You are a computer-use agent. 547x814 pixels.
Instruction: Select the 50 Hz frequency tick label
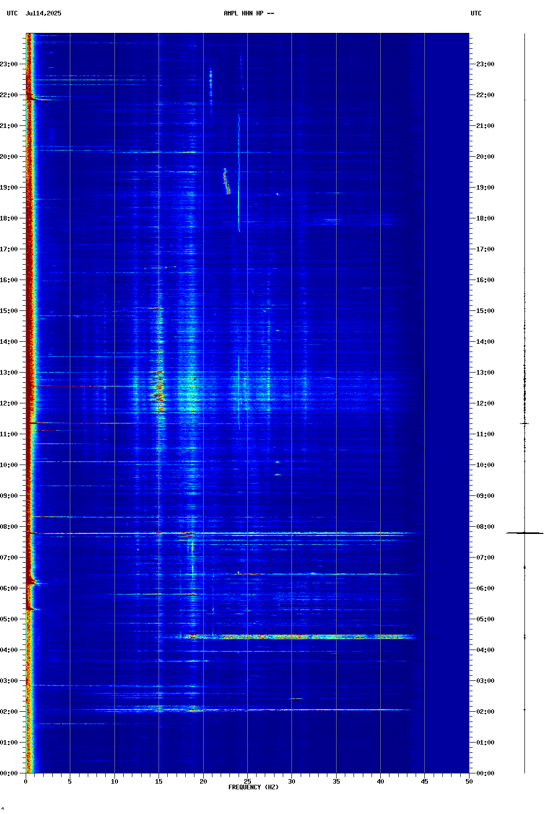469,782
